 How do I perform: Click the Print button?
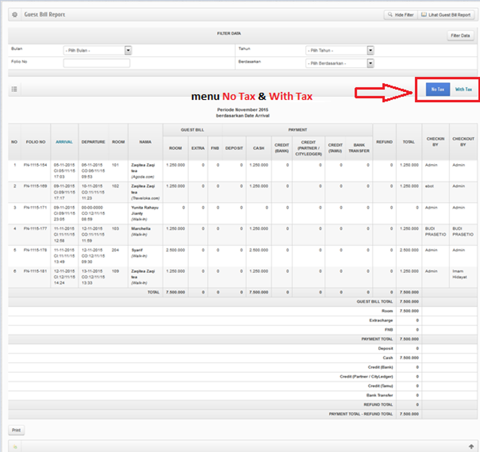pyautogui.click(x=16, y=430)
